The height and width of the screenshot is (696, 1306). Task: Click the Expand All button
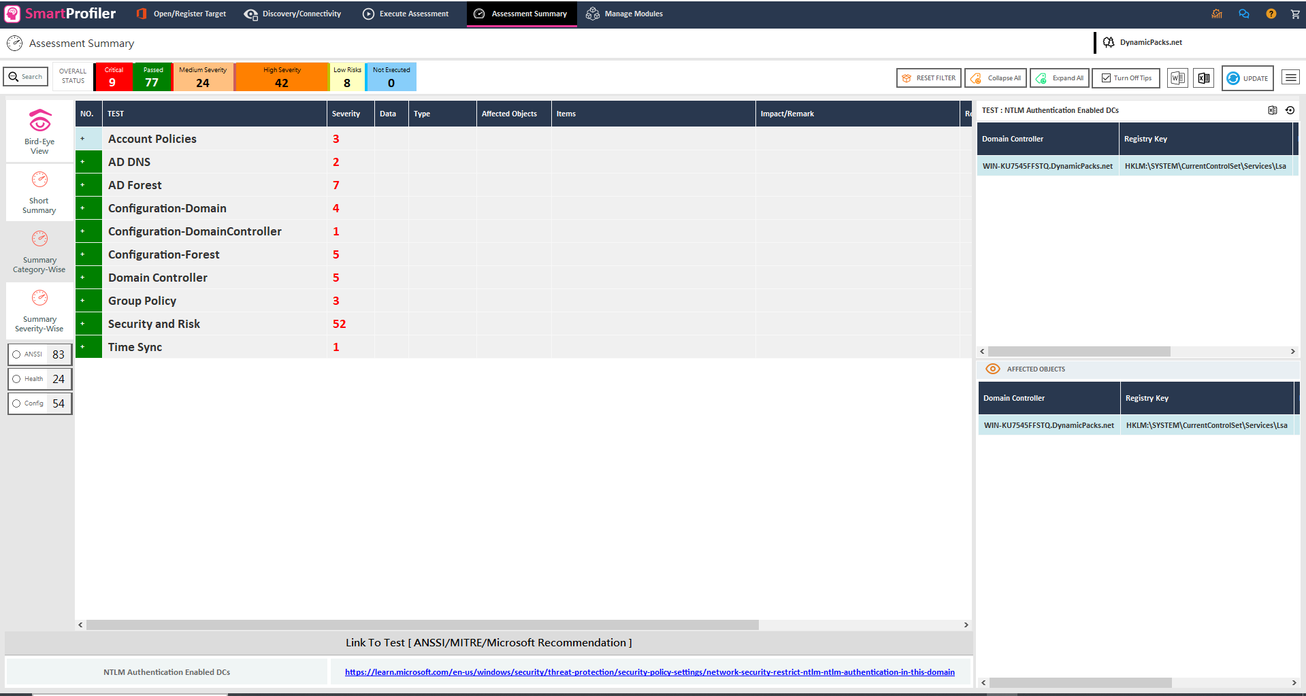tap(1060, 78)
